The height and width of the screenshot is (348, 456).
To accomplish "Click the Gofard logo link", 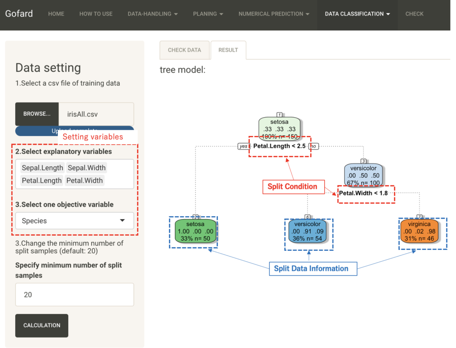I will coord(19,13).
